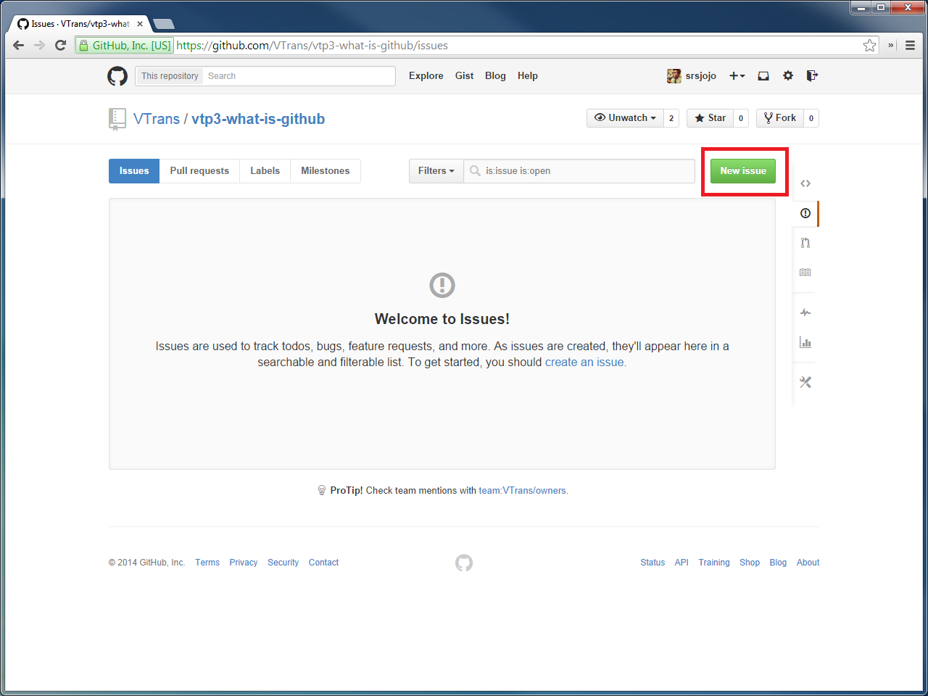Open the Pulse activity sidebar icon
Image resolution: width=928 pixels, height=696 pixels.
(805, 312)
